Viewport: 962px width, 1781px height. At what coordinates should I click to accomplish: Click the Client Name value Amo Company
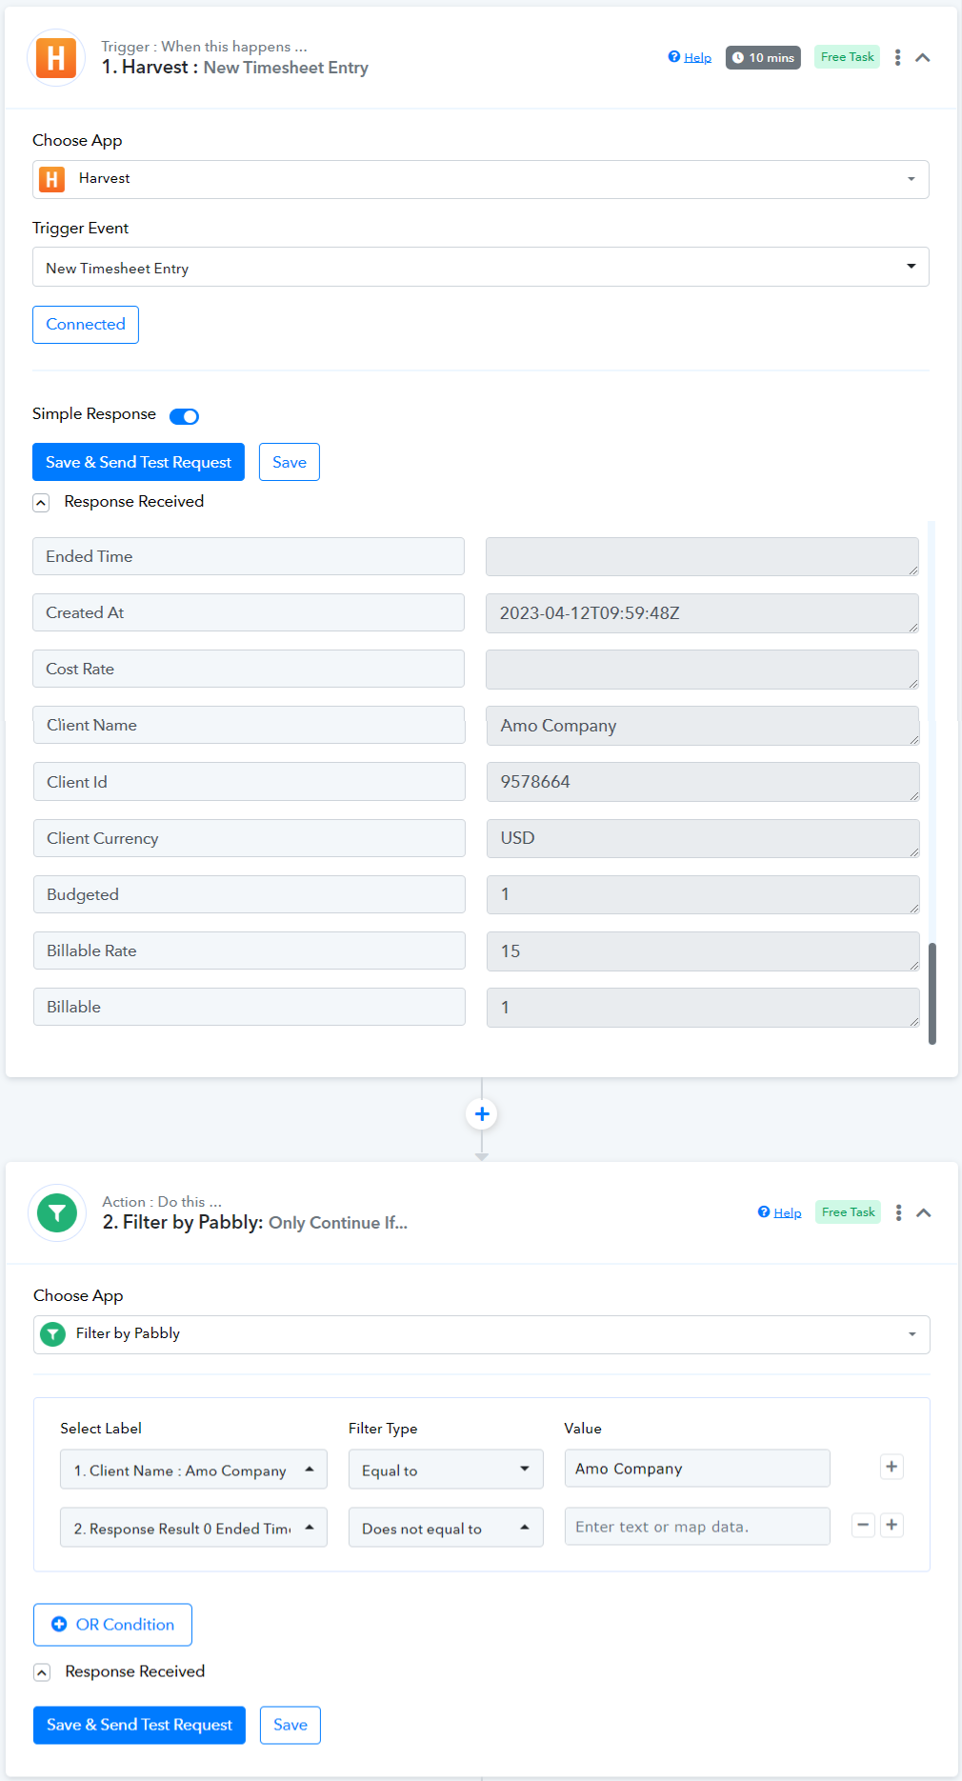(702, 726)
